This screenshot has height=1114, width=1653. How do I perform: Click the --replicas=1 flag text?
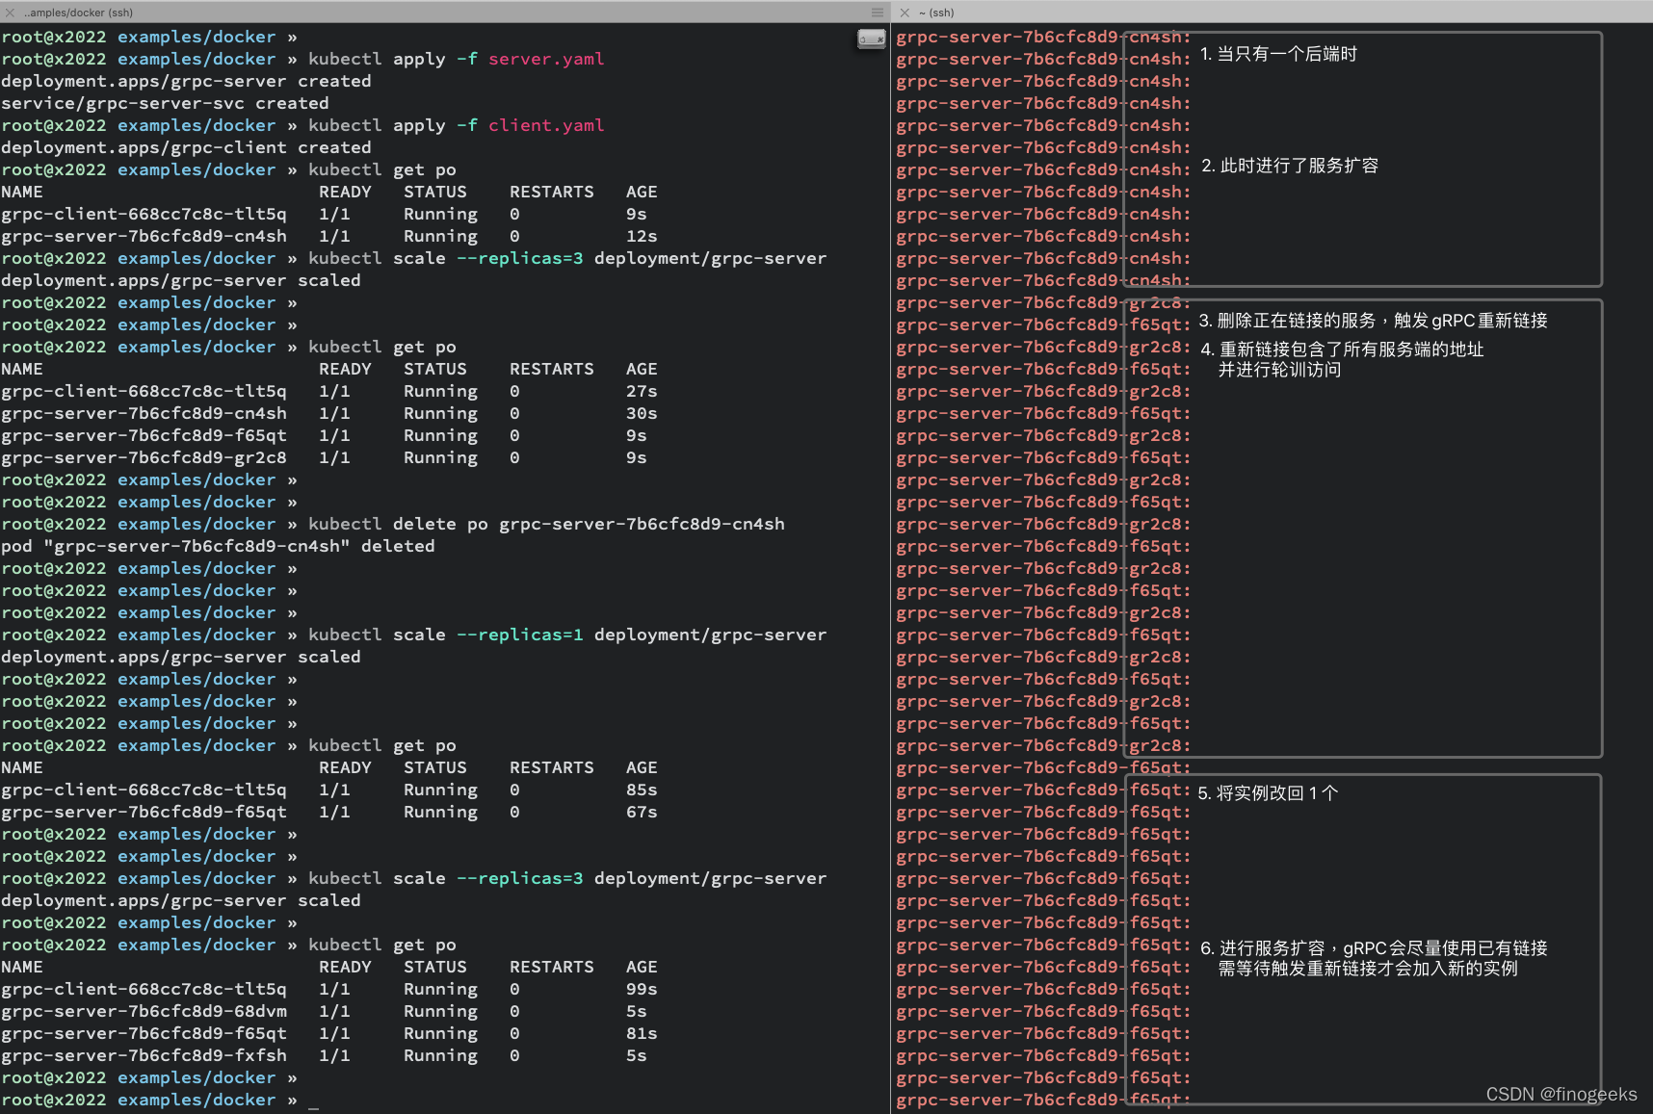point(519,635)
